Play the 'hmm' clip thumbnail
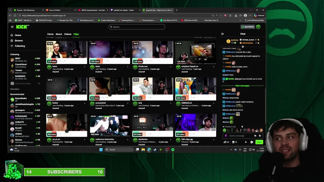Screen dimensions: 324x182 [x=67, y=52]
